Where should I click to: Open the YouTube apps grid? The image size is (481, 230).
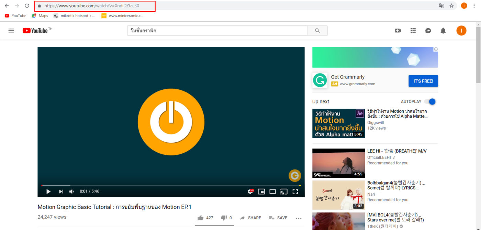[413, 31]
